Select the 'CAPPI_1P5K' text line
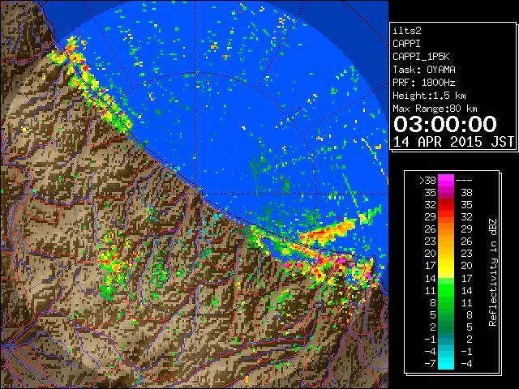Screen dimensions: 519x389 (421, 57)
